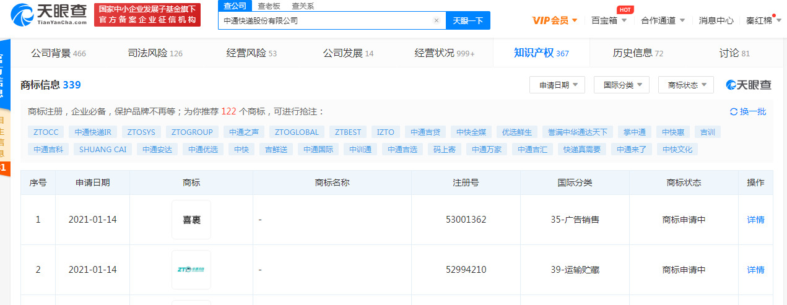Viewport: 787px width, 305px height.
Task: Open the 经营风险 tab
Action: 251,53
